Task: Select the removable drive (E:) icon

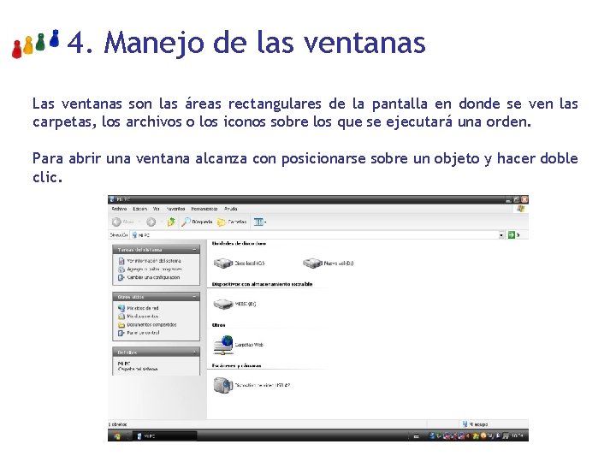Action: click(223, 304)
